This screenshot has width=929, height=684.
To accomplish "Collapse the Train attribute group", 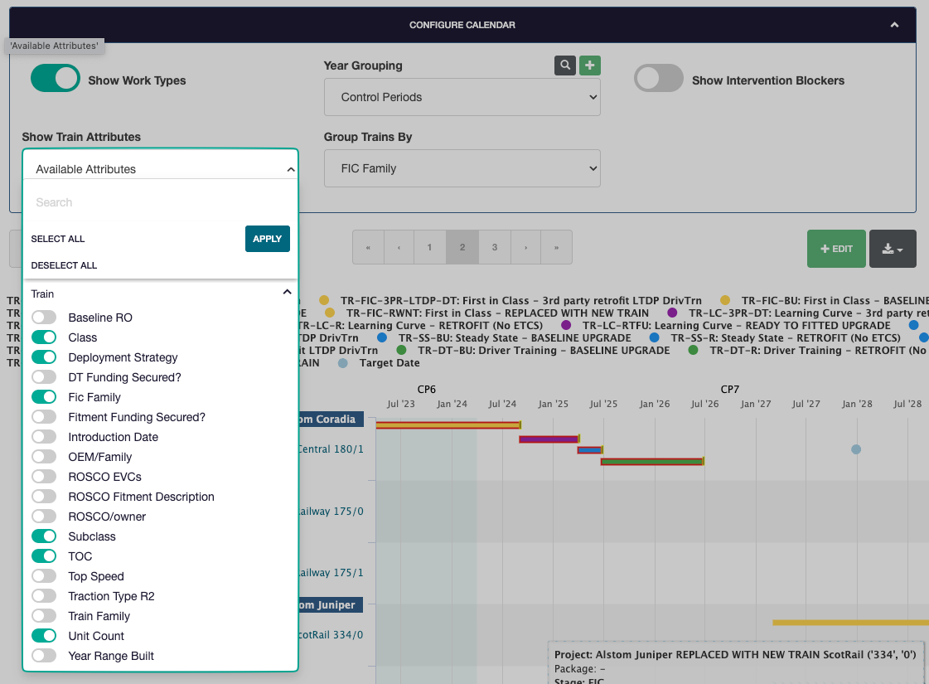I will pyautogui.click(x=287, y=293).
